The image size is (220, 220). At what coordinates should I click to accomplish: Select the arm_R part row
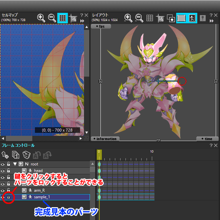coord(45,191)
